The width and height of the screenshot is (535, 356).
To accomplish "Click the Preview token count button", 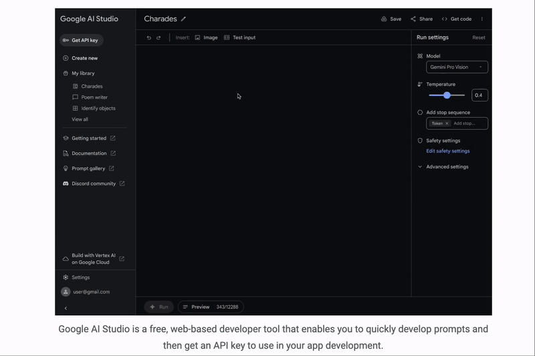I will point(211,307).
